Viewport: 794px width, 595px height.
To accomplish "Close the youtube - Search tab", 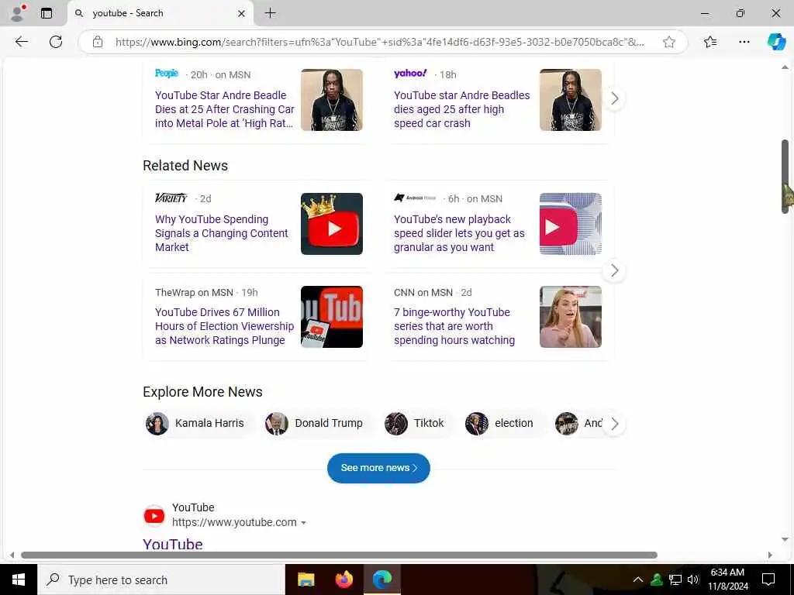I will click(242, 13).
